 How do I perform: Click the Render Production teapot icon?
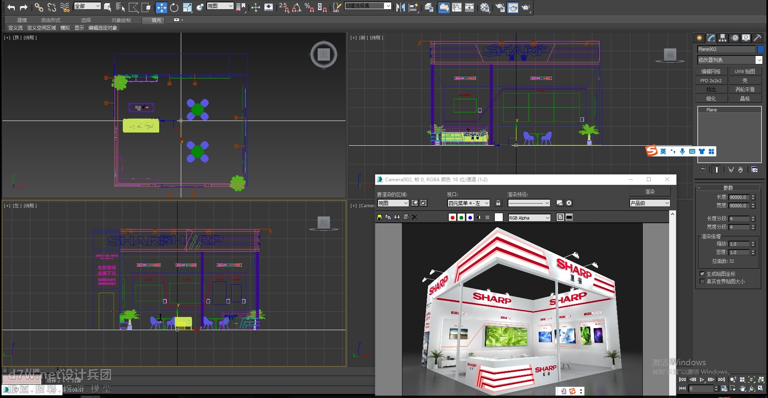pyautogui.click(x=526, y=7)
